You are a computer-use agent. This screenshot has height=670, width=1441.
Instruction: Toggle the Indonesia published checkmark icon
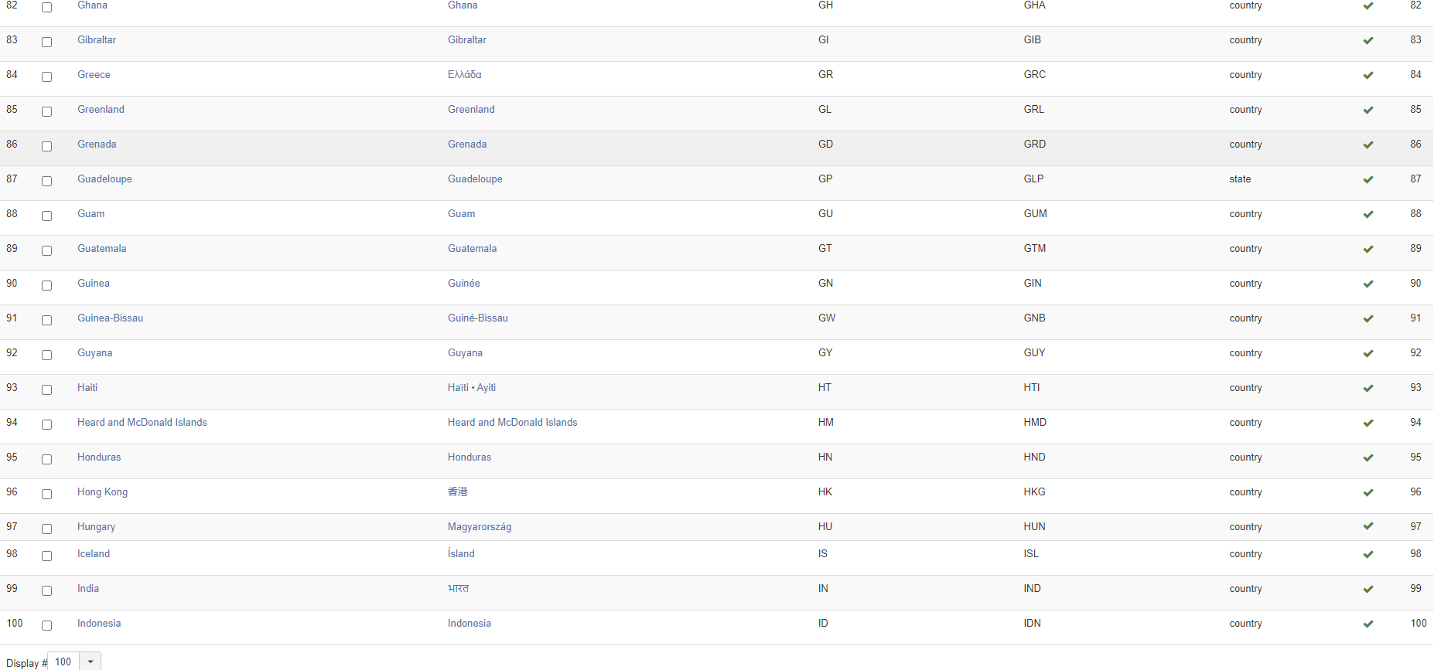coord(1368,624)
